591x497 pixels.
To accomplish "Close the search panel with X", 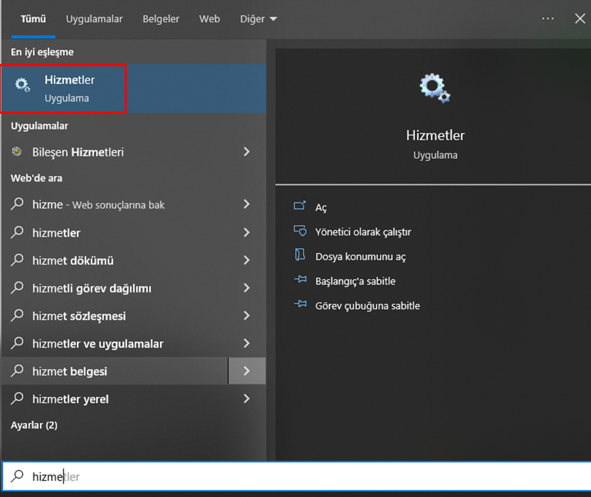I will (x=580, y=19).
